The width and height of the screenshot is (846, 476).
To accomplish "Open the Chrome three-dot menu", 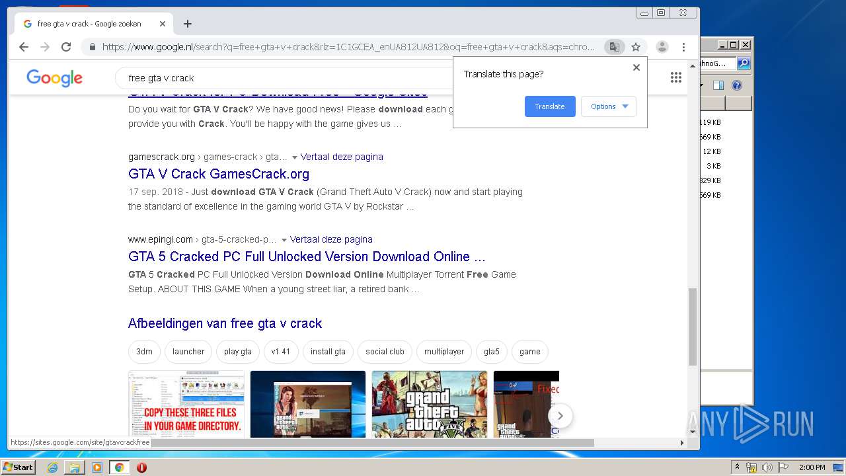I will (683, 47).
